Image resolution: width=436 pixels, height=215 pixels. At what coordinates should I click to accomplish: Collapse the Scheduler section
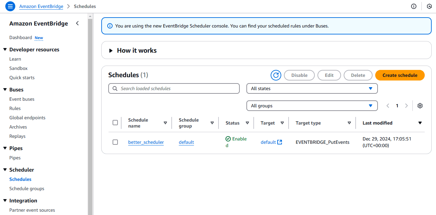point(5,170)
